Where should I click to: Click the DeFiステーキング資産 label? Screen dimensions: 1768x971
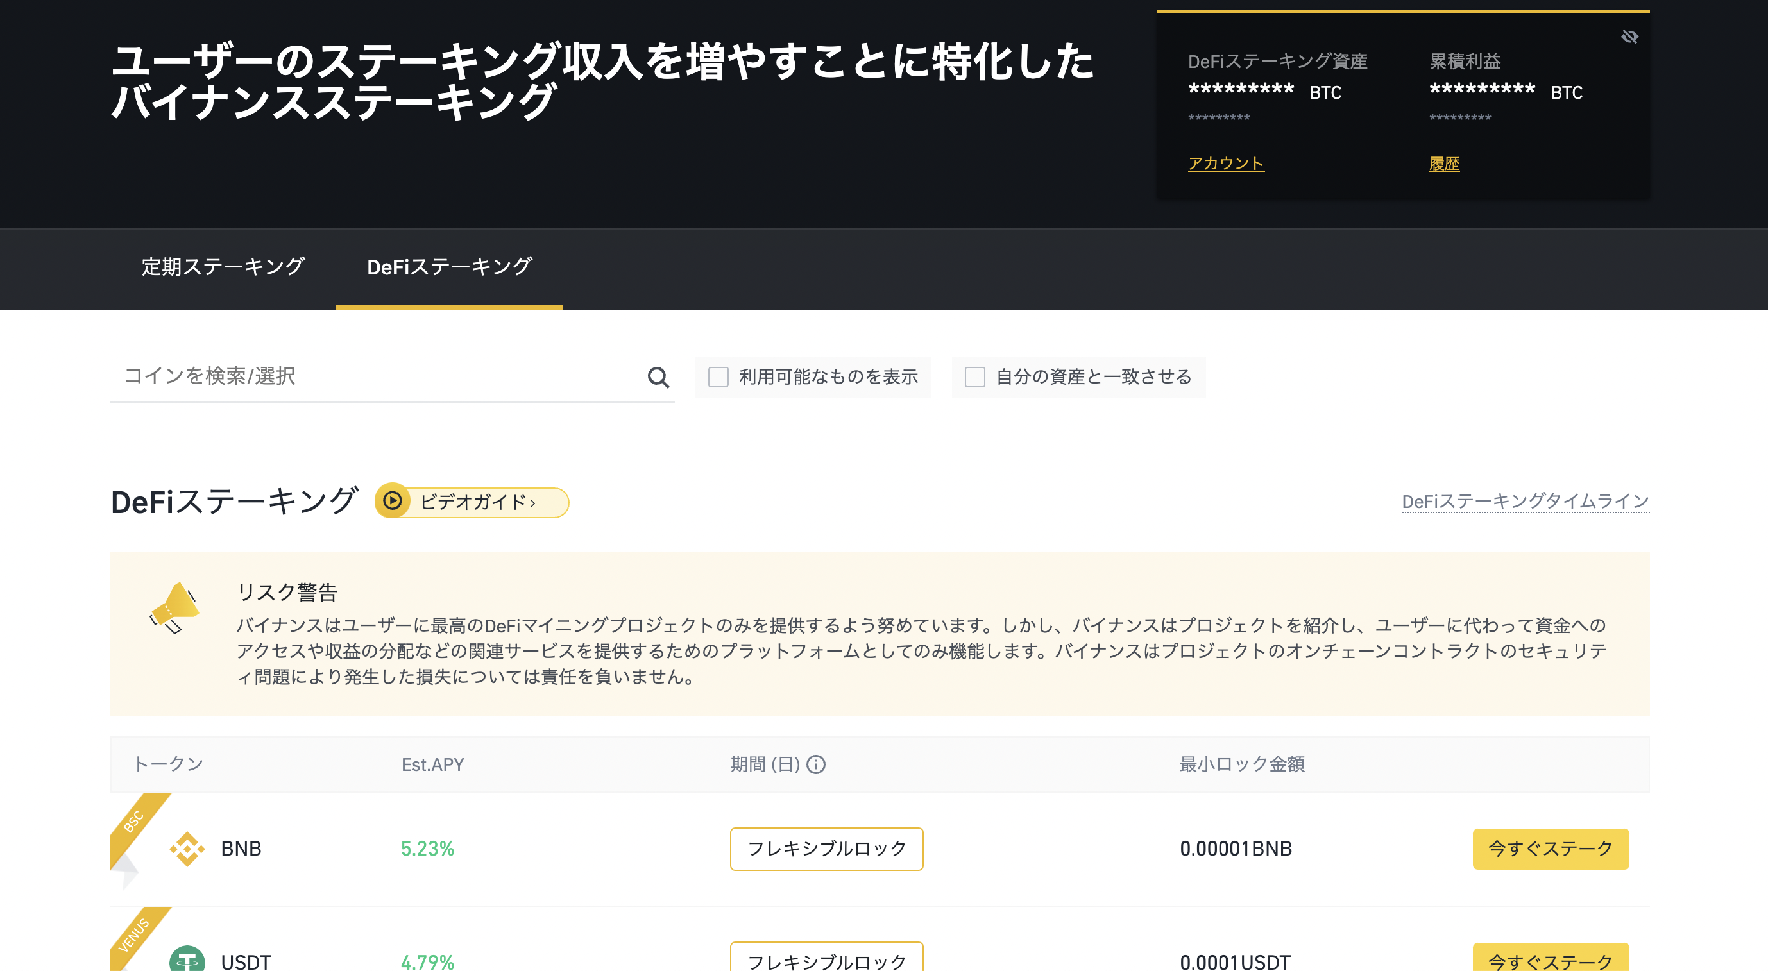pyautogui.click(x=1277, y=62)
